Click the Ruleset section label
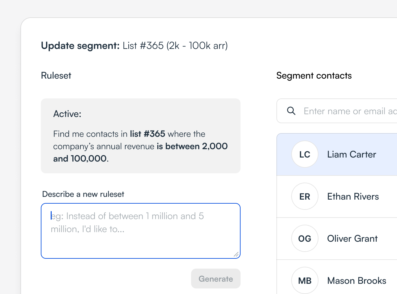 click(56, 76)
